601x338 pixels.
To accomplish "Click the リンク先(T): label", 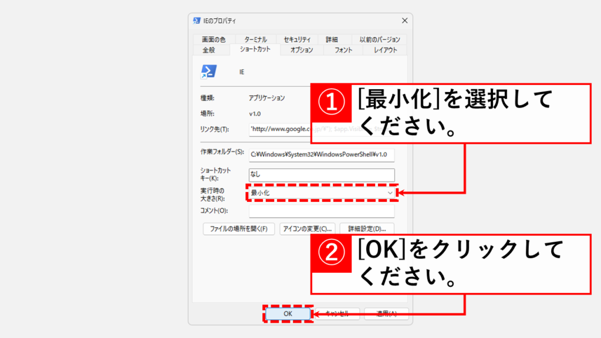I will coord(215,130).
